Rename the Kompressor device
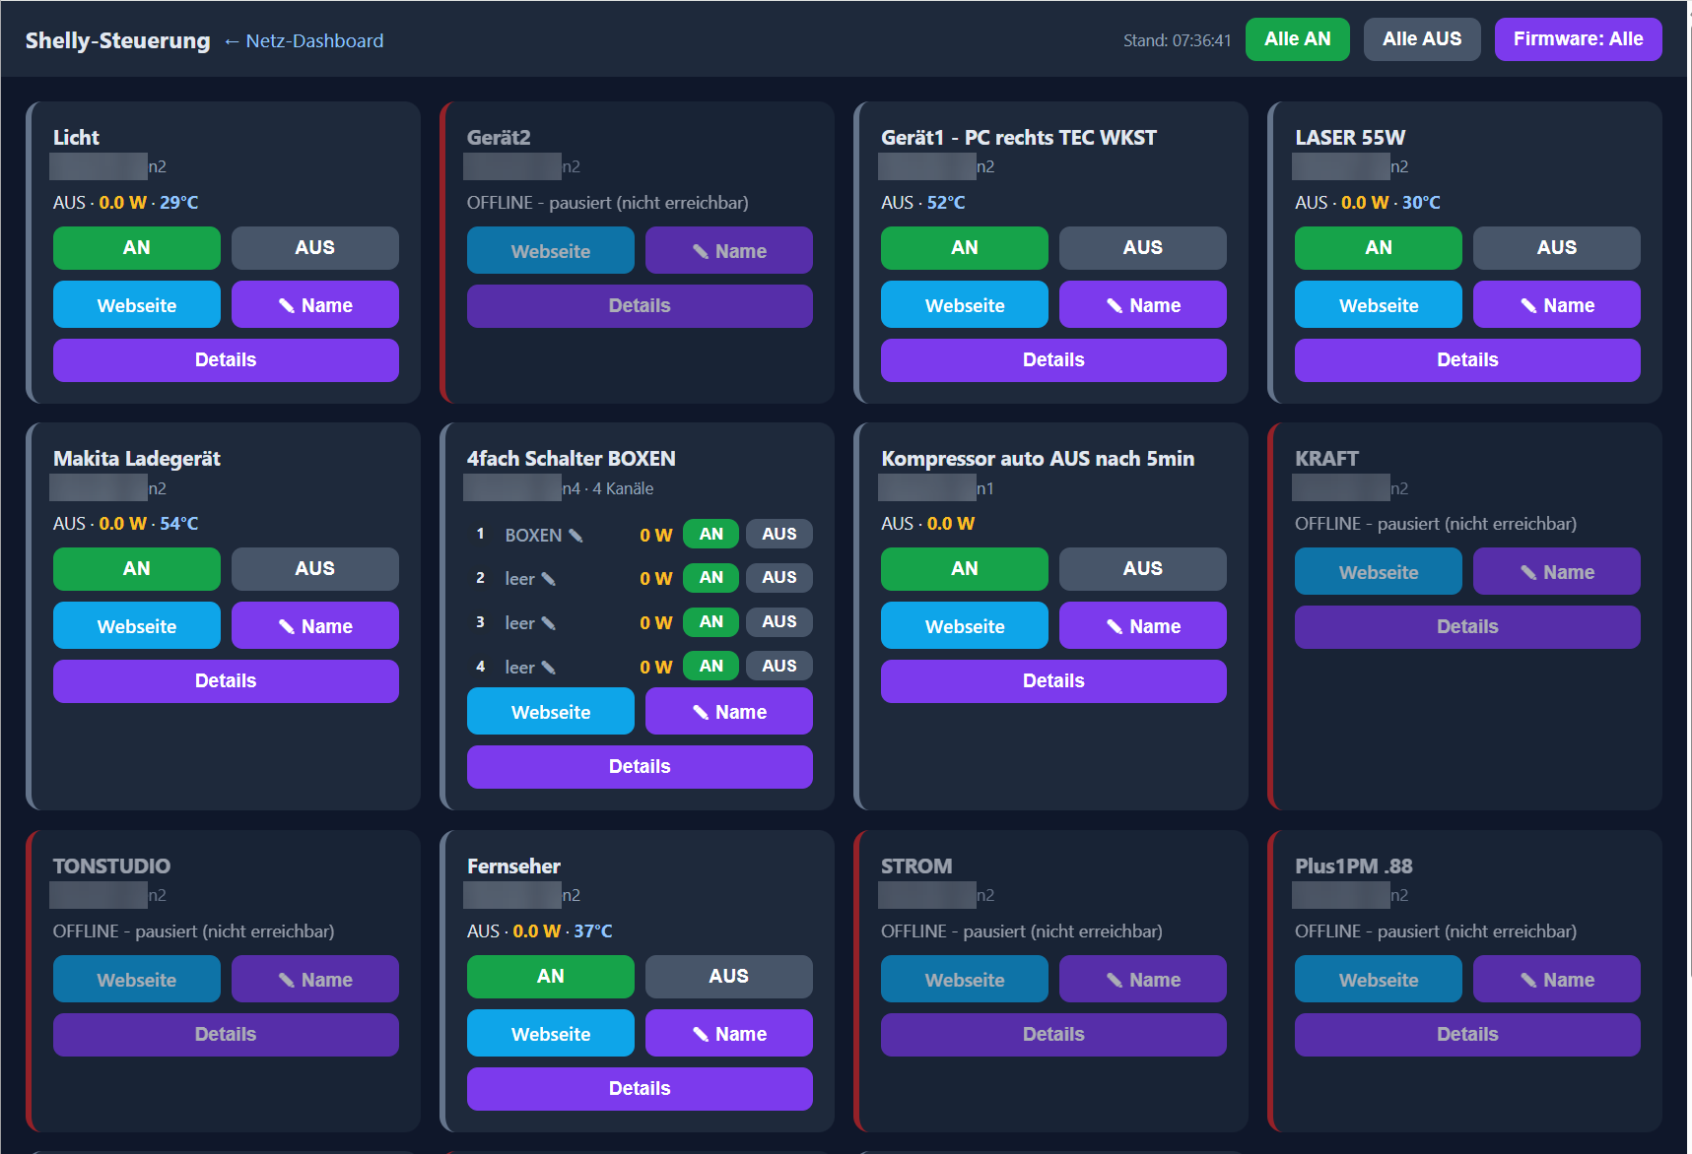 tap(1143, 626)
